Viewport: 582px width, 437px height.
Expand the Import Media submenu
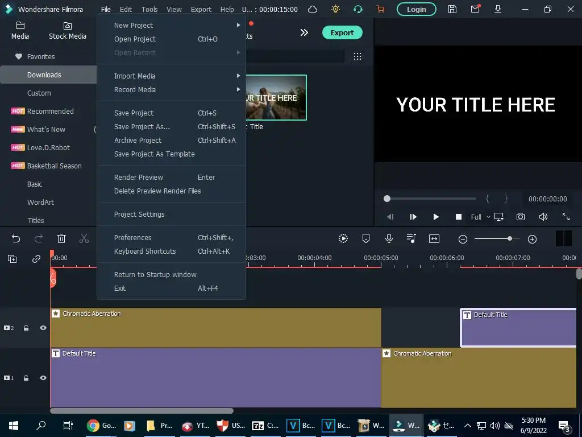coord(171,76)
